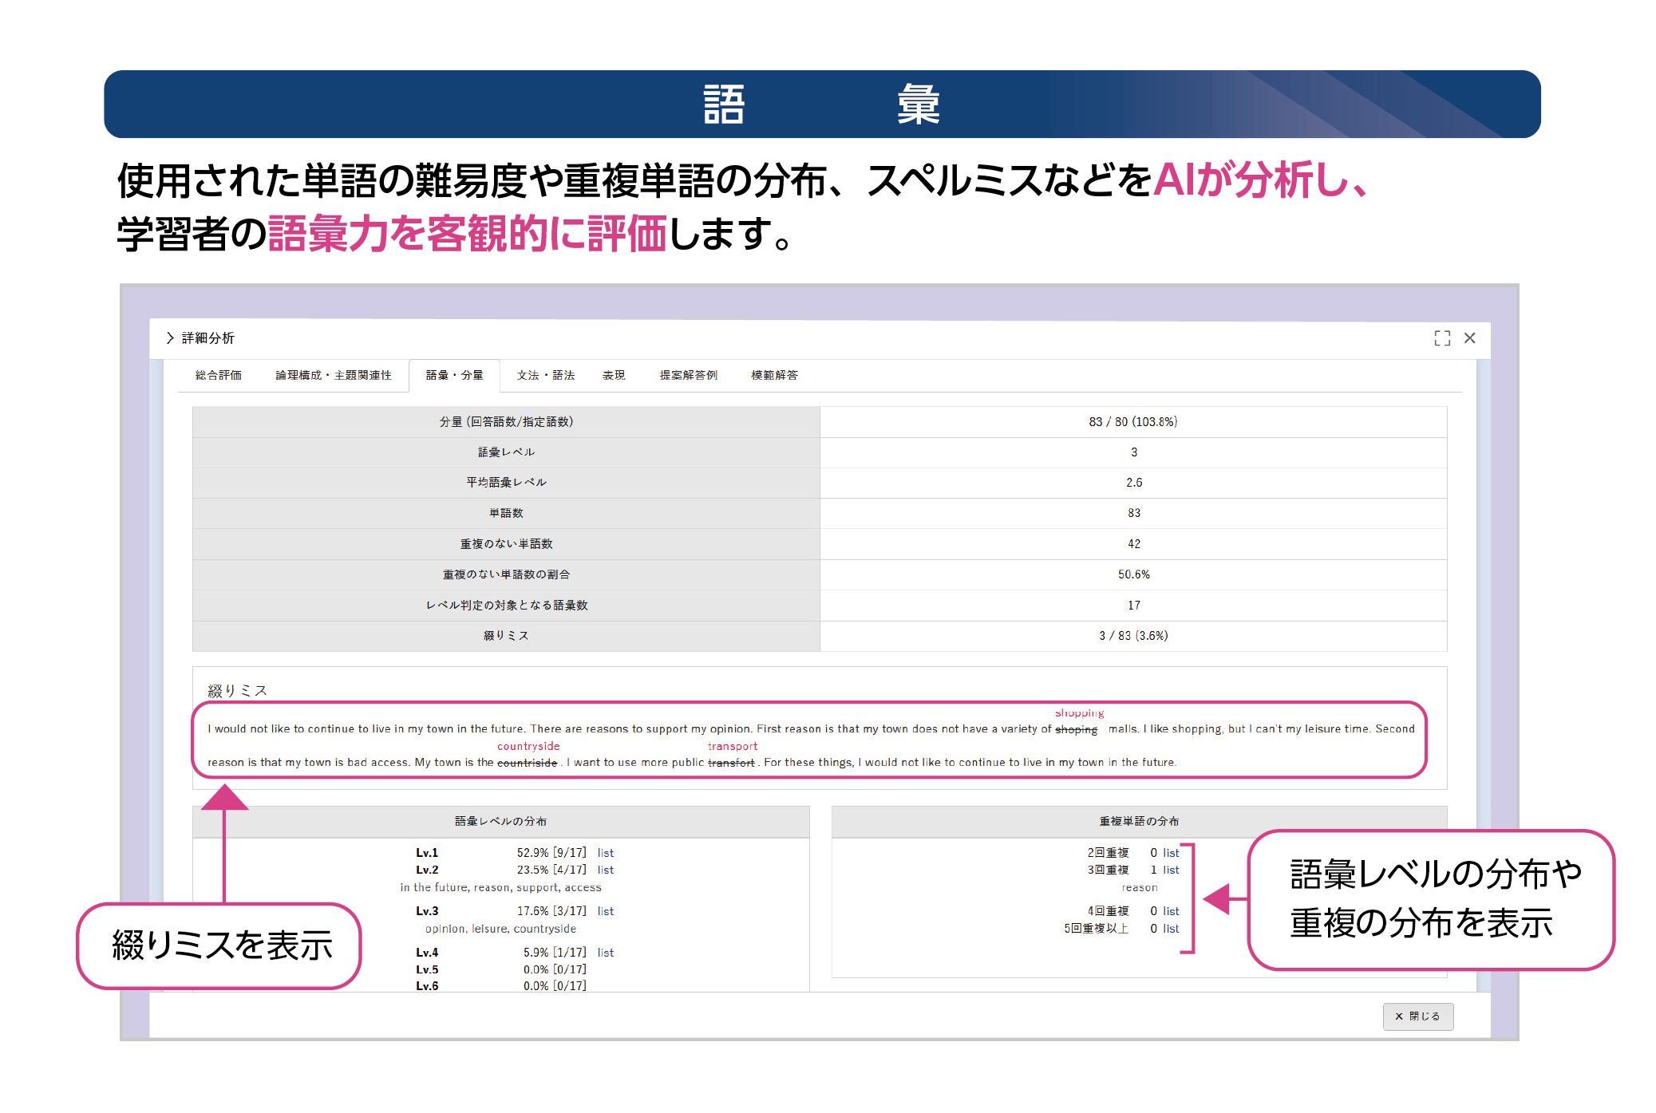This screenshot has width=1656, height=1113.
Task: Open list for 5回重複以上 words
Action: coord(1171,929)
